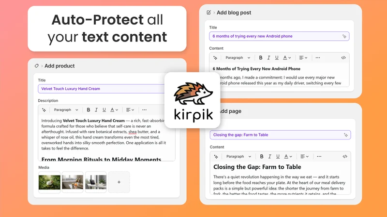The image size is (387, 217).
Task: Click AI sparkle icon in blog post content toolbar
Action: [x=215, y=58]
